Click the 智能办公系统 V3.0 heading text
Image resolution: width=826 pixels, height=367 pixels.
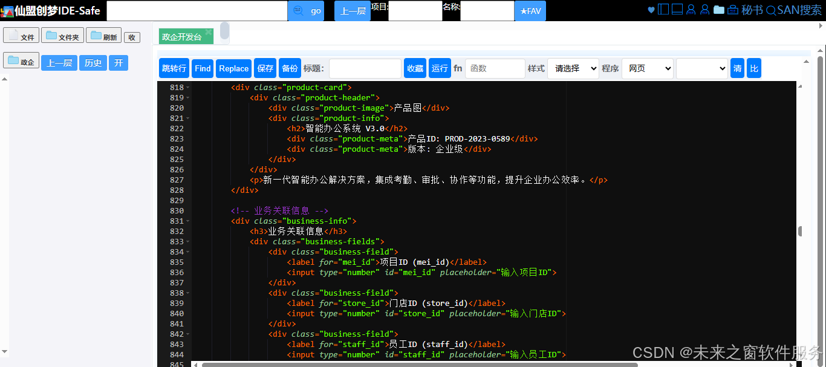point(345,129)
